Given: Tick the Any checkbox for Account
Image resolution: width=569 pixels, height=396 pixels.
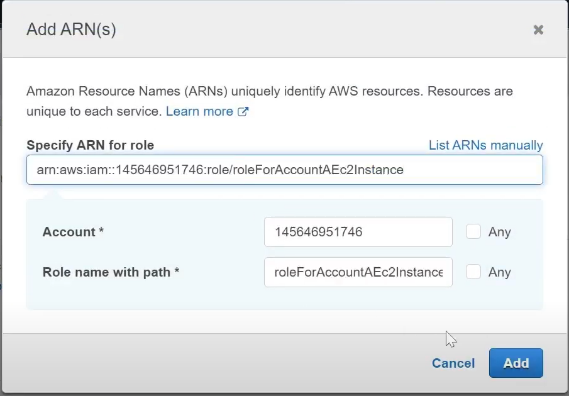Looking at the screenshot, I should point(473,231).
